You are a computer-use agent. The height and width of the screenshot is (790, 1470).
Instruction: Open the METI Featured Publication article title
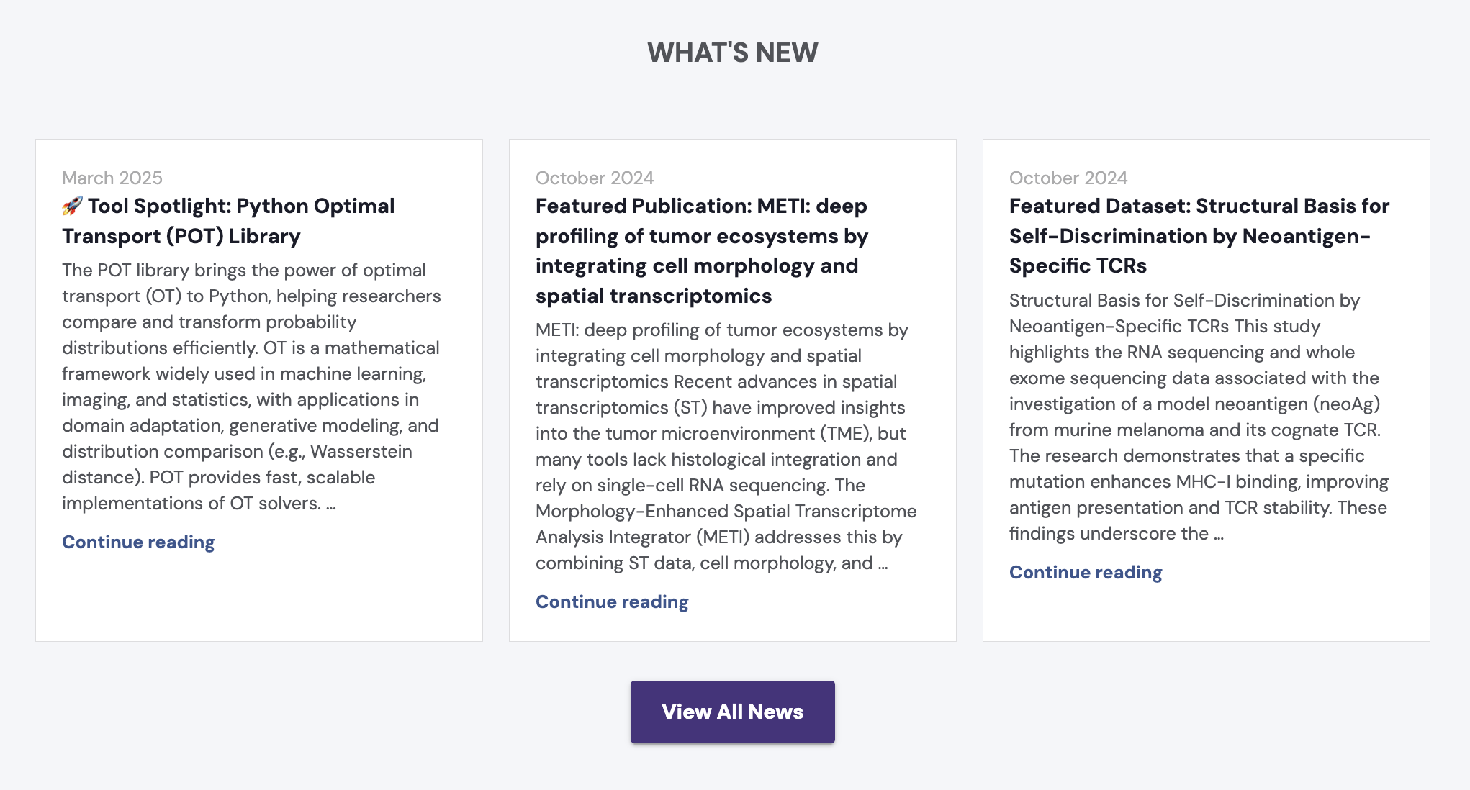(x=702, y=250)
